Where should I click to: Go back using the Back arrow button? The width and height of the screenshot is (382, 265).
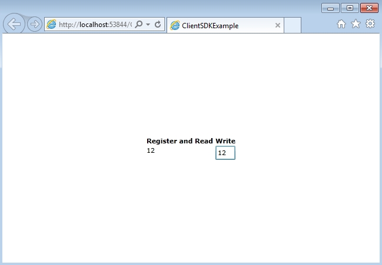[14, 24]
